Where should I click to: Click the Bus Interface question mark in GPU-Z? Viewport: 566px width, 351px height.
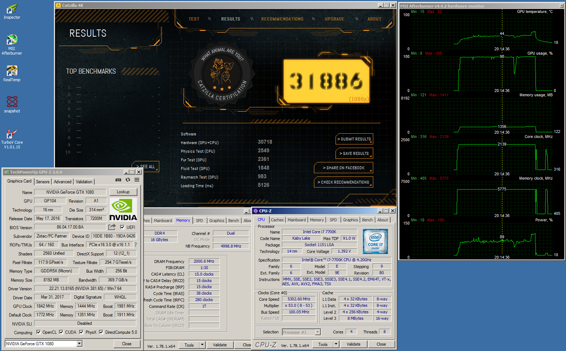coord(136,245)
